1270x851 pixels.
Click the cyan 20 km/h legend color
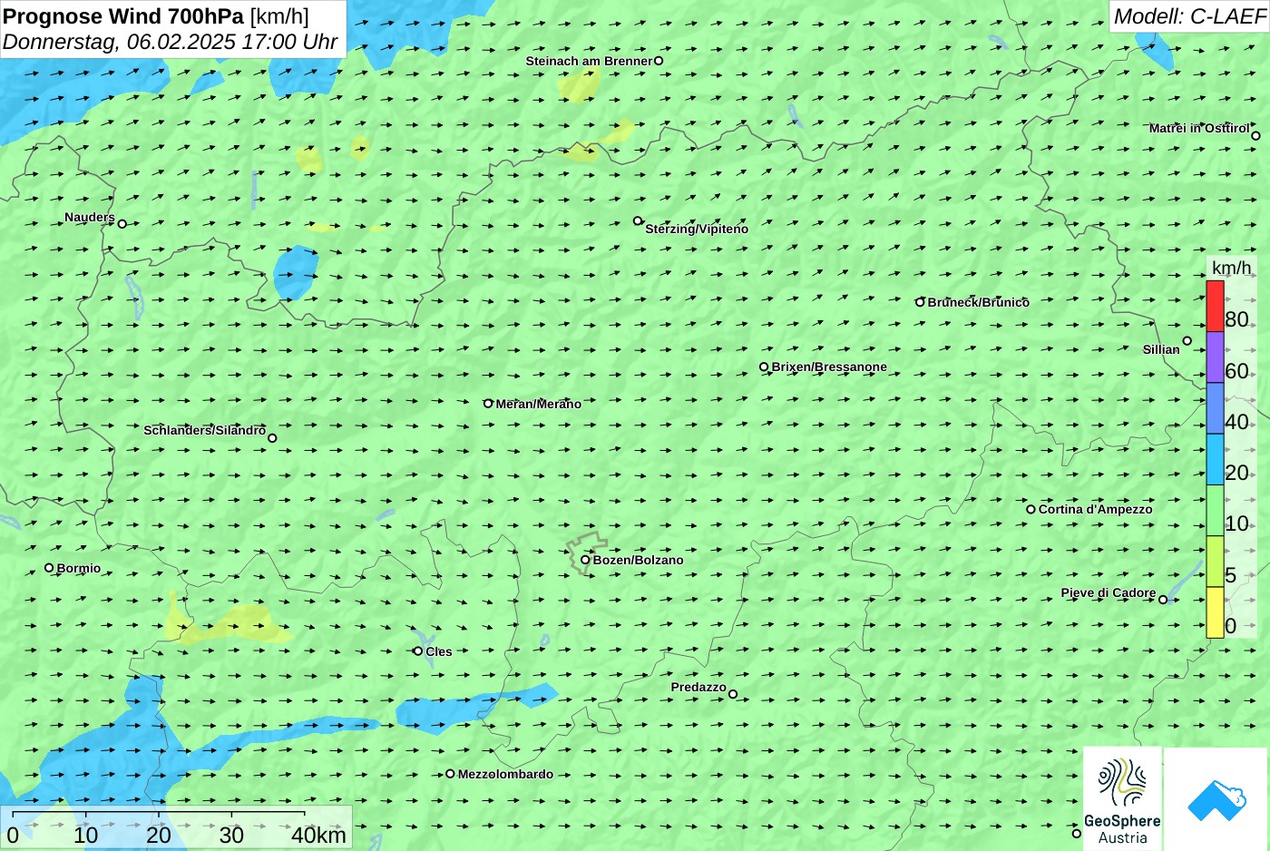1215,459
